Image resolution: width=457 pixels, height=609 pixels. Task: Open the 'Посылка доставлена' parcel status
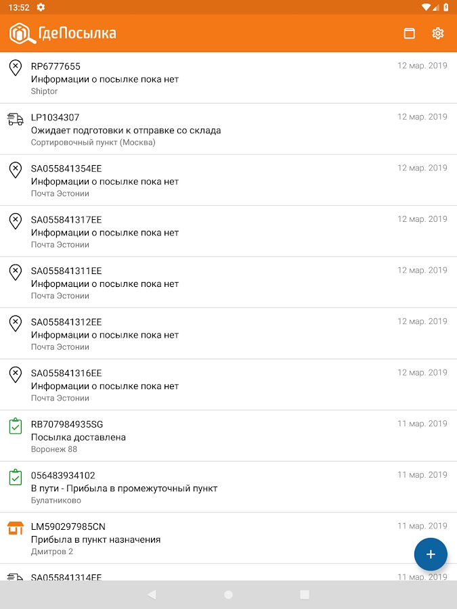point(79,437)
